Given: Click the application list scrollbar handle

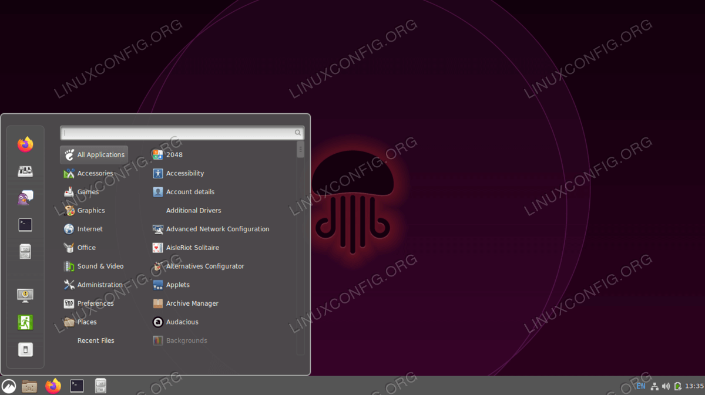Looking at the screenshot, I should 301,150.
